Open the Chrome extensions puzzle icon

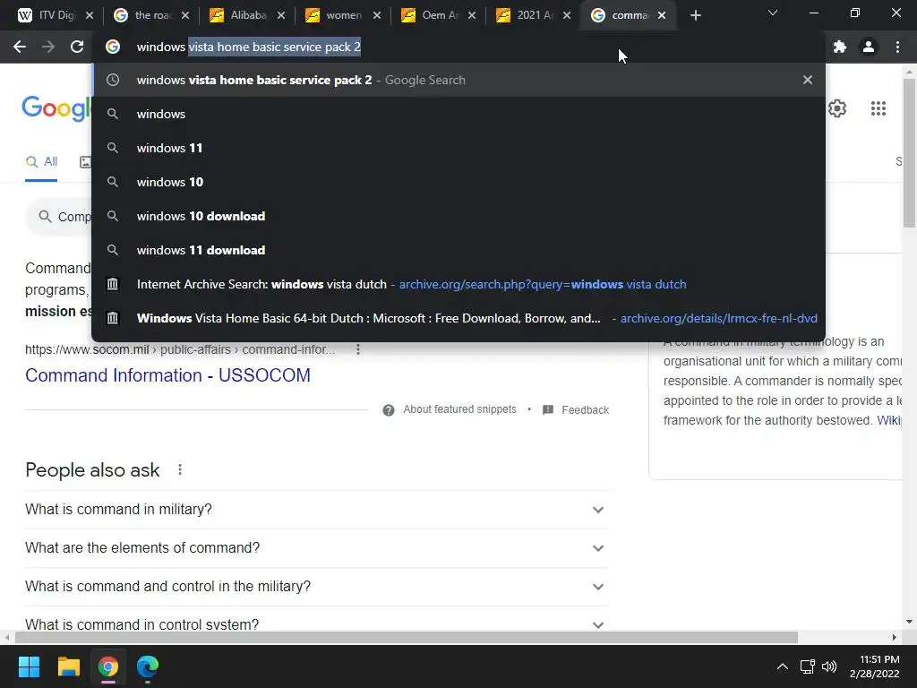[x=840, y=47]
